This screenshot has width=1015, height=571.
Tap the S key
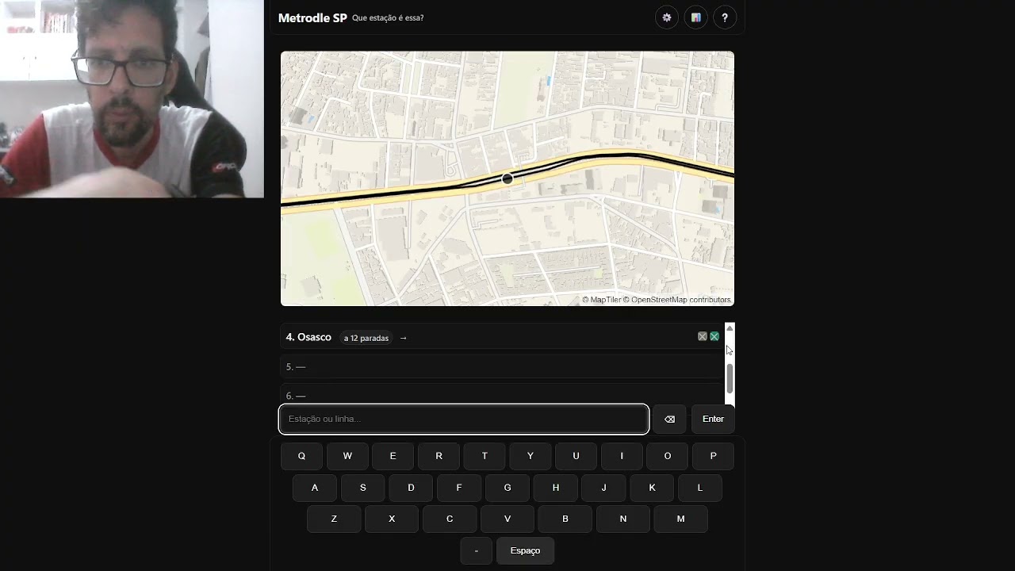point(362,488)
